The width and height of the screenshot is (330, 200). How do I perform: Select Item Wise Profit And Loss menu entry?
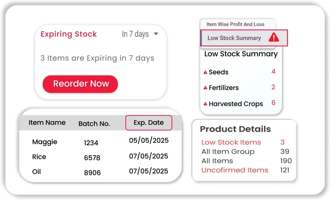[235, 24]
